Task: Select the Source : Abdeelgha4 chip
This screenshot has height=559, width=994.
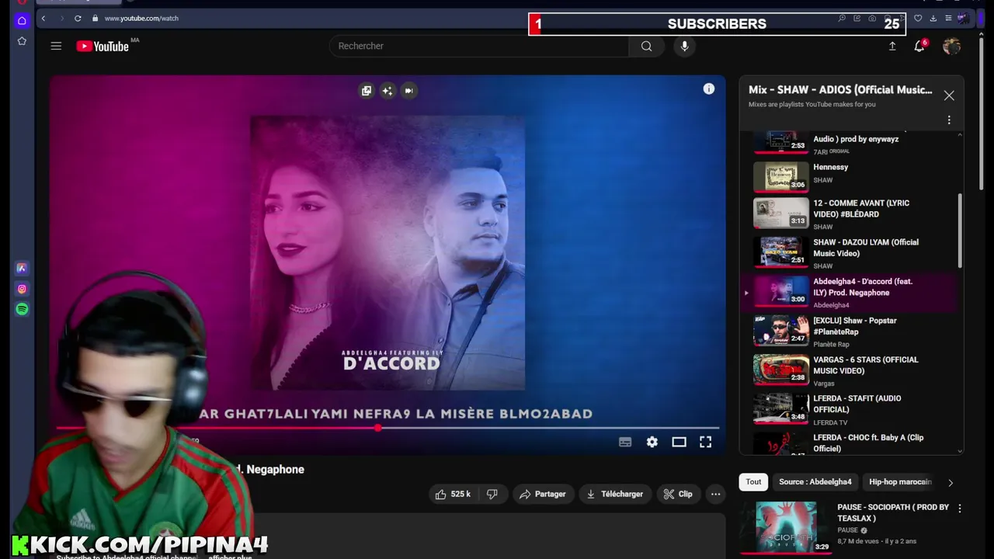Action: tap(815, 482)
